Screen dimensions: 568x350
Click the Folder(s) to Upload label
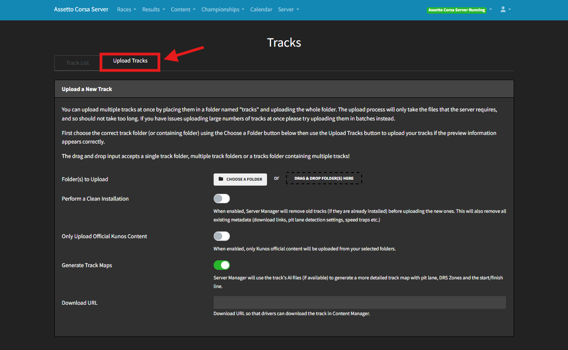[x=85, y=179]
